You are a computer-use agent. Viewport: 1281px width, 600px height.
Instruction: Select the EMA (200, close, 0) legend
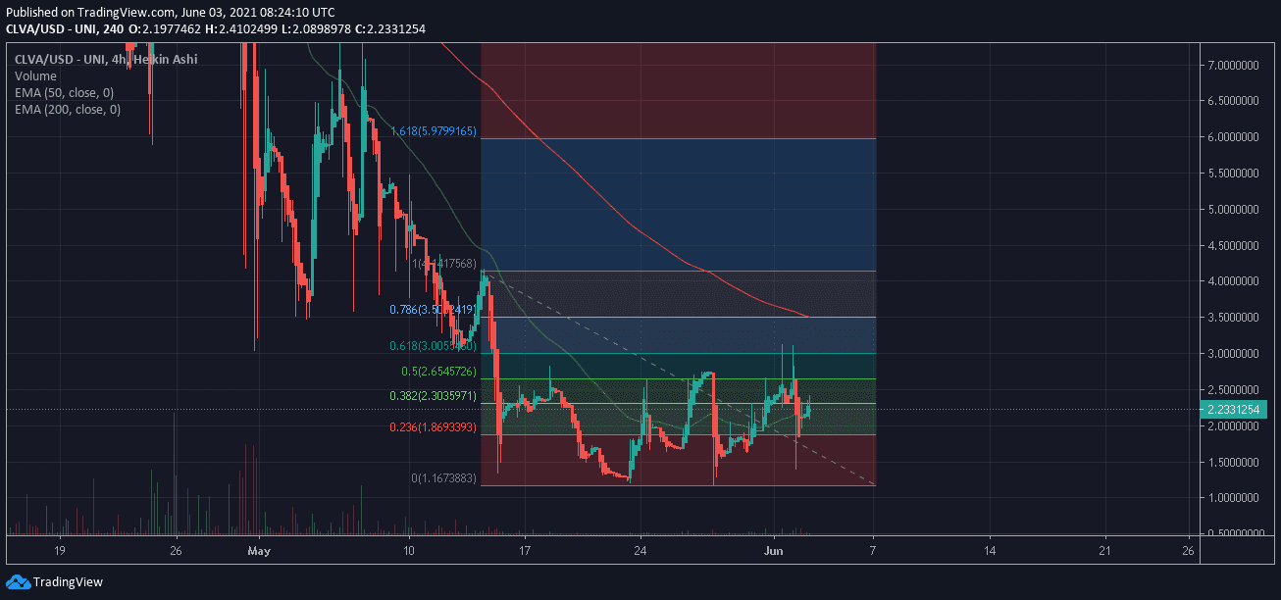pyautogui.click(x=68, y=110)
